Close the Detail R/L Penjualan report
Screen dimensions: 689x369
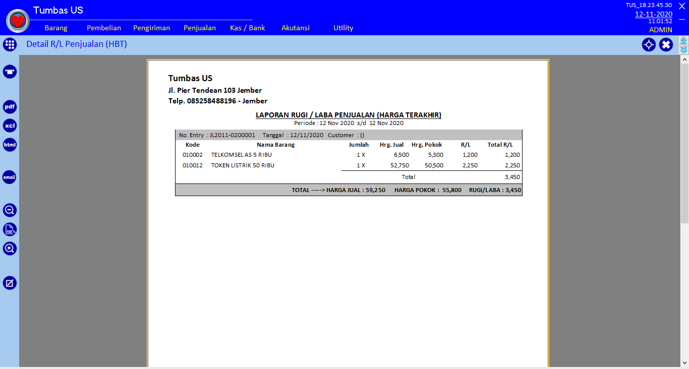[666, 45]
